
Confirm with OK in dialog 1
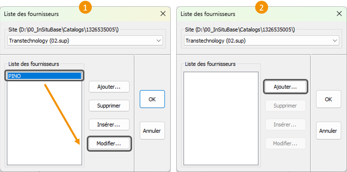152,99
